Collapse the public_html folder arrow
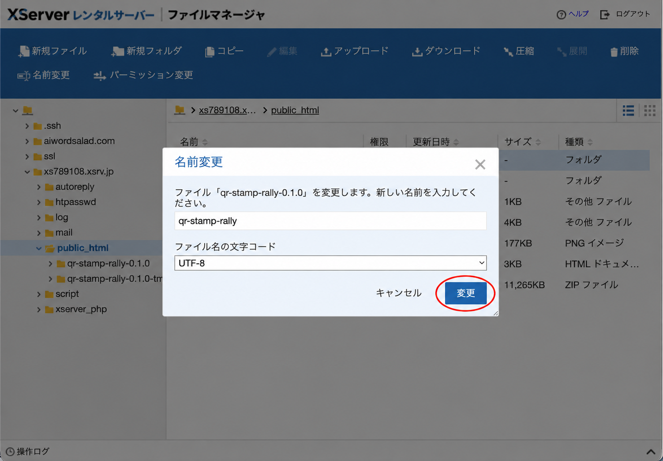Screen dimensions: 663x461 [39, 248]
